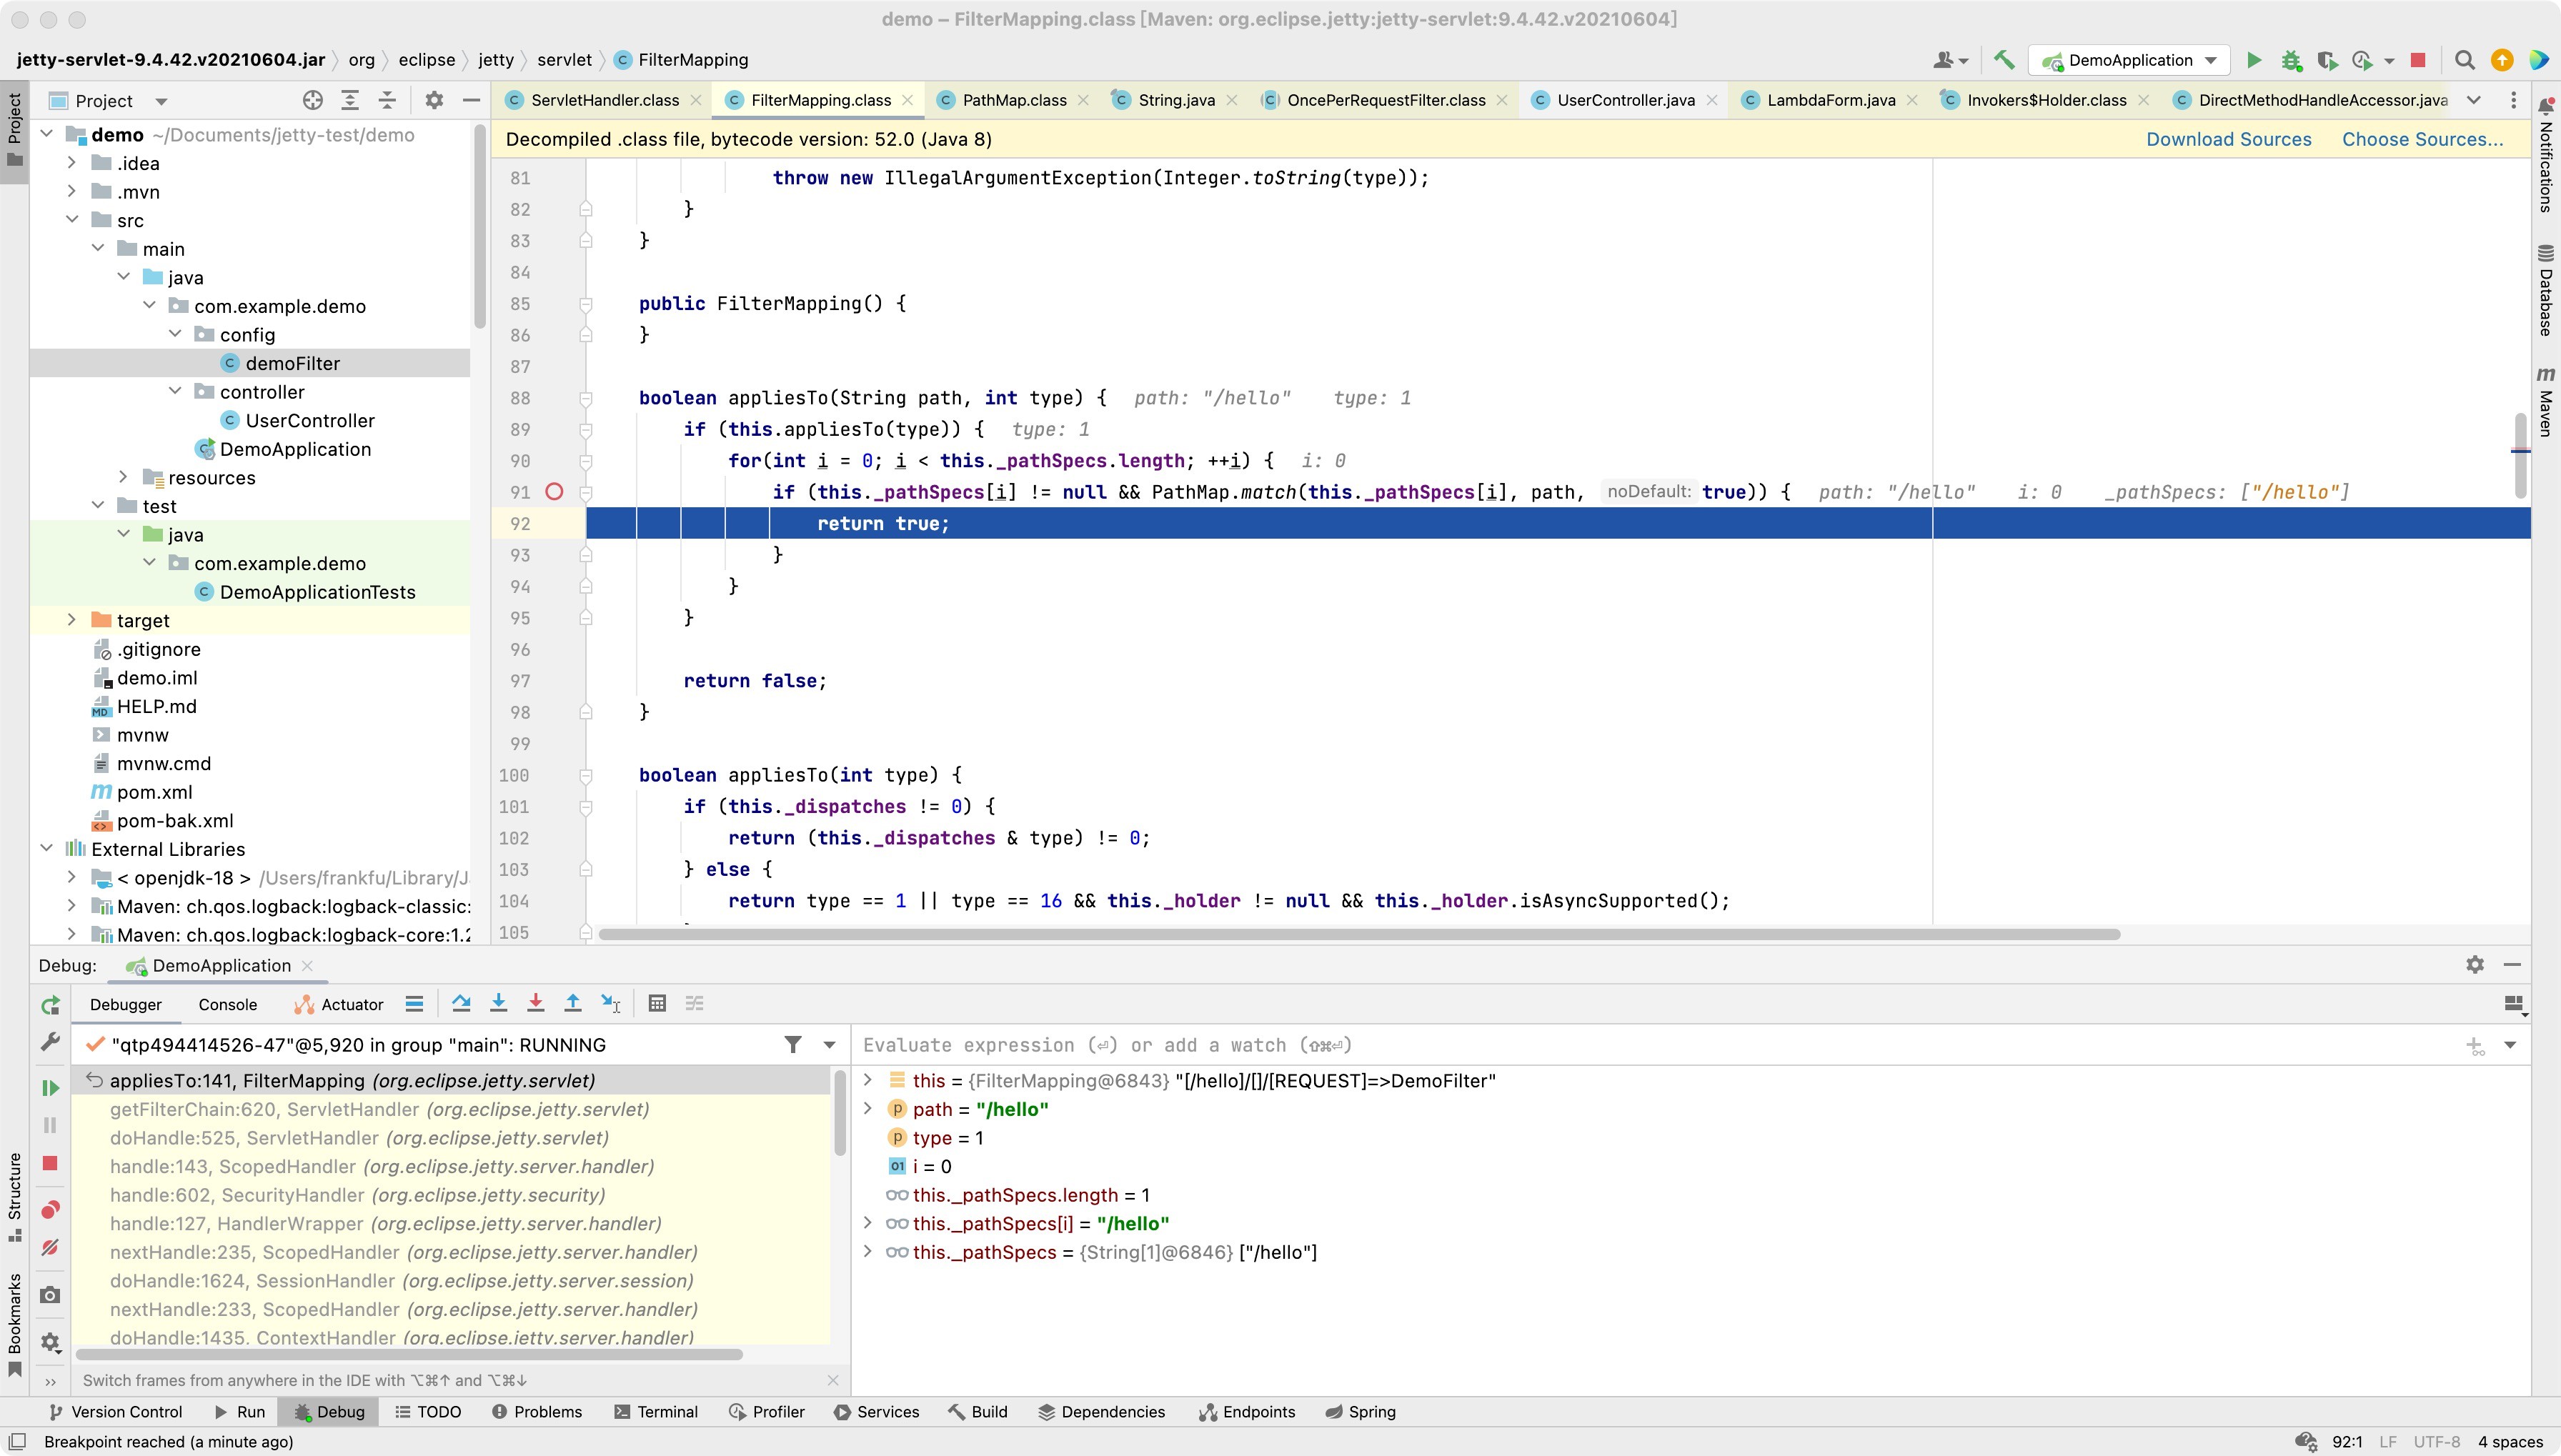Image resolution: width=2561 pixels, height=1456 pixels.
Task: Toggle breakpoint at line 91
Action: click(x=555, y=492)
